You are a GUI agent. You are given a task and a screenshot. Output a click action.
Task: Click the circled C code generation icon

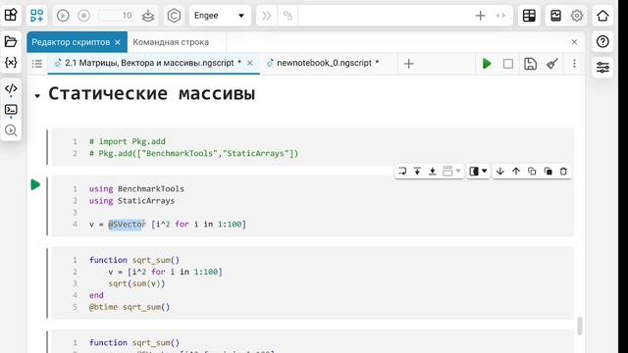174,16
